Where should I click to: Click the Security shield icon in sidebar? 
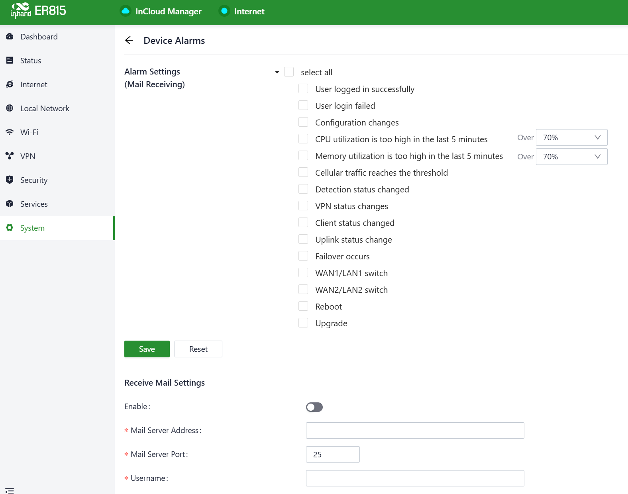tap(10, 180)
